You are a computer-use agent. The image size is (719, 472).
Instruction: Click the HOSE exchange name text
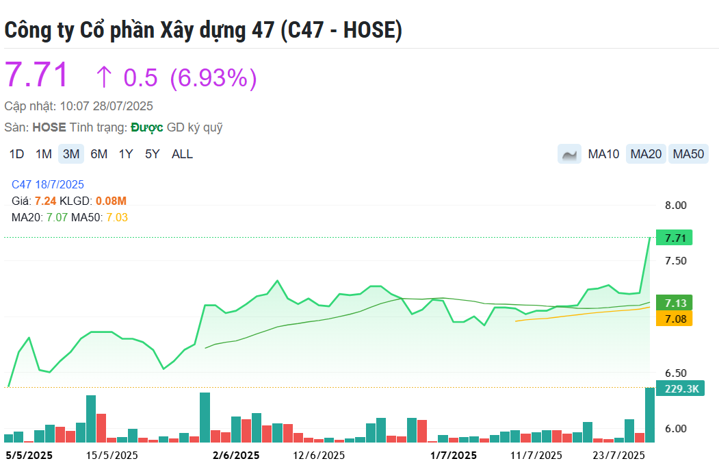[49, 127]
